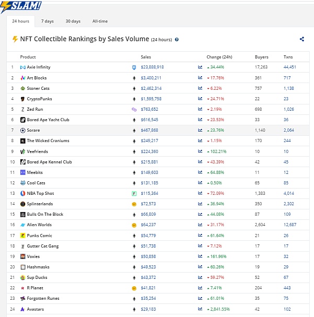The width and height of the screenshot is (314, 317).
Task: Click Alien Worlds buyers 2,604
Action: 260,225
